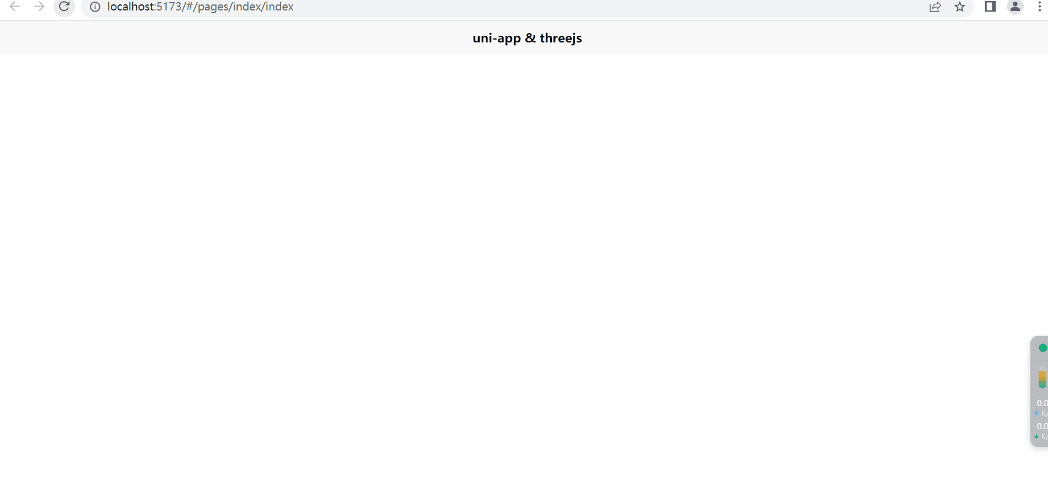This screenshot has height=503, width=1048.
Task: Go back using the browser back arrow
Action: coord(15,7)
